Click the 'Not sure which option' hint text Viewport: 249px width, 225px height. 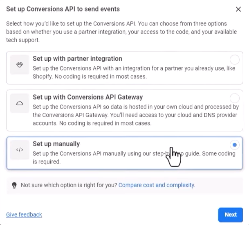point(69,185)
